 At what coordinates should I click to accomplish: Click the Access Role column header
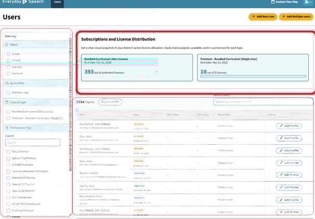click(x=224, y=115)
